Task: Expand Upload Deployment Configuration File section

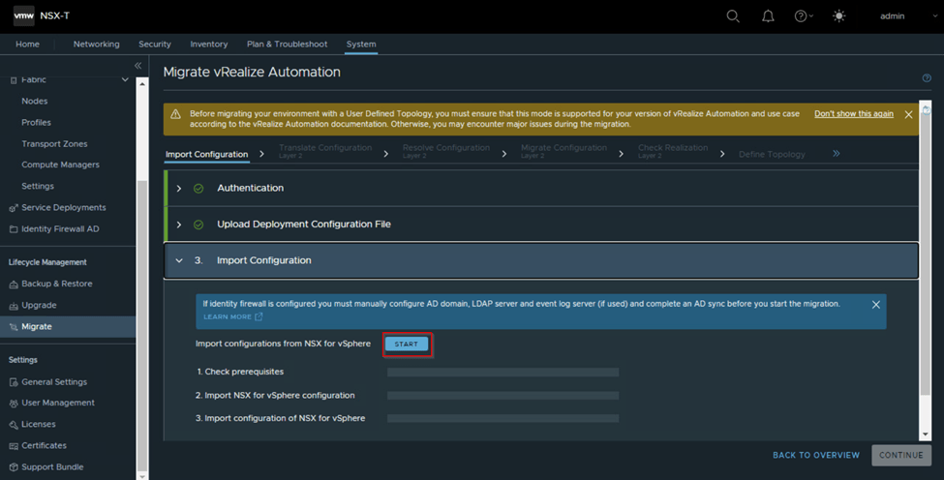Action: click(x=179, y=225)
